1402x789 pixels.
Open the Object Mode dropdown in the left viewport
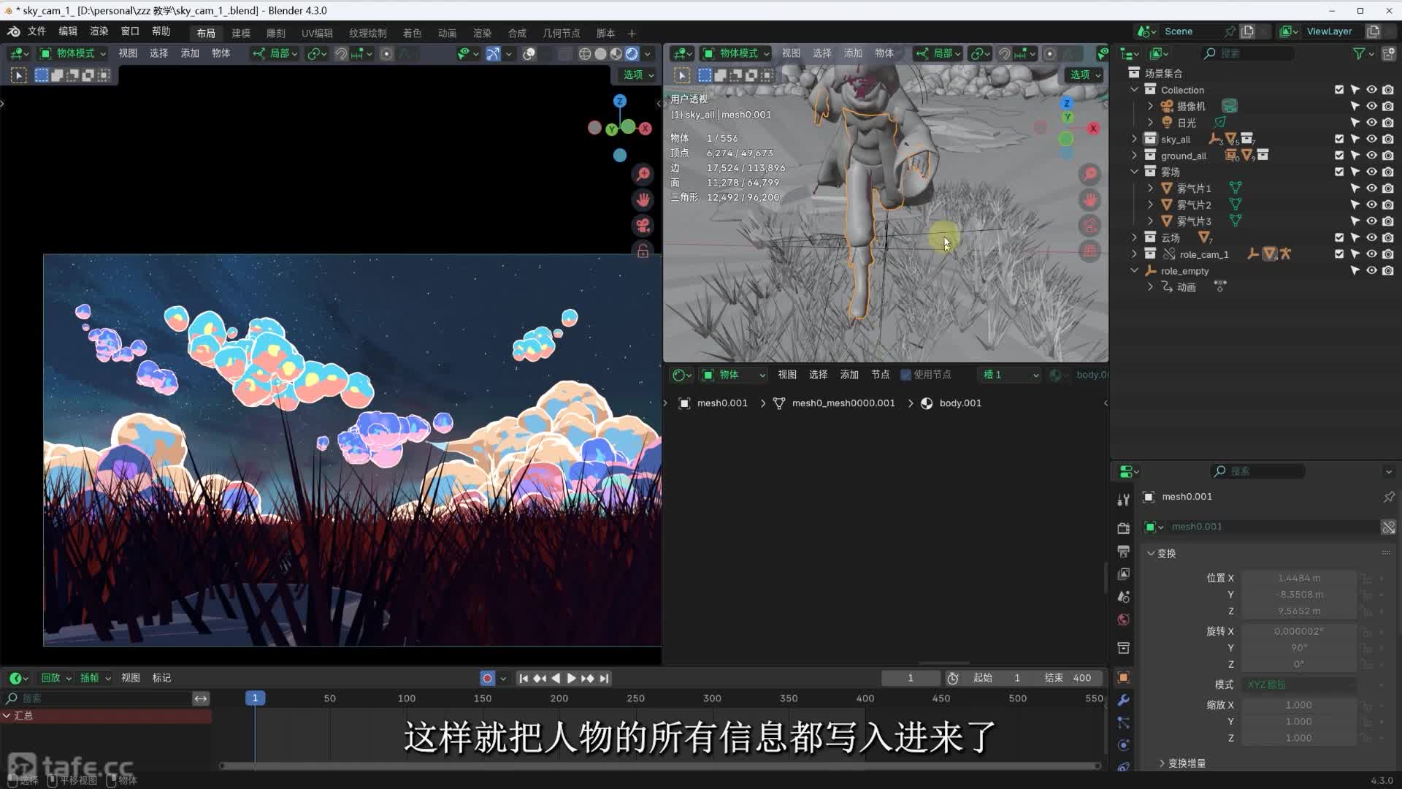(73, 53)
